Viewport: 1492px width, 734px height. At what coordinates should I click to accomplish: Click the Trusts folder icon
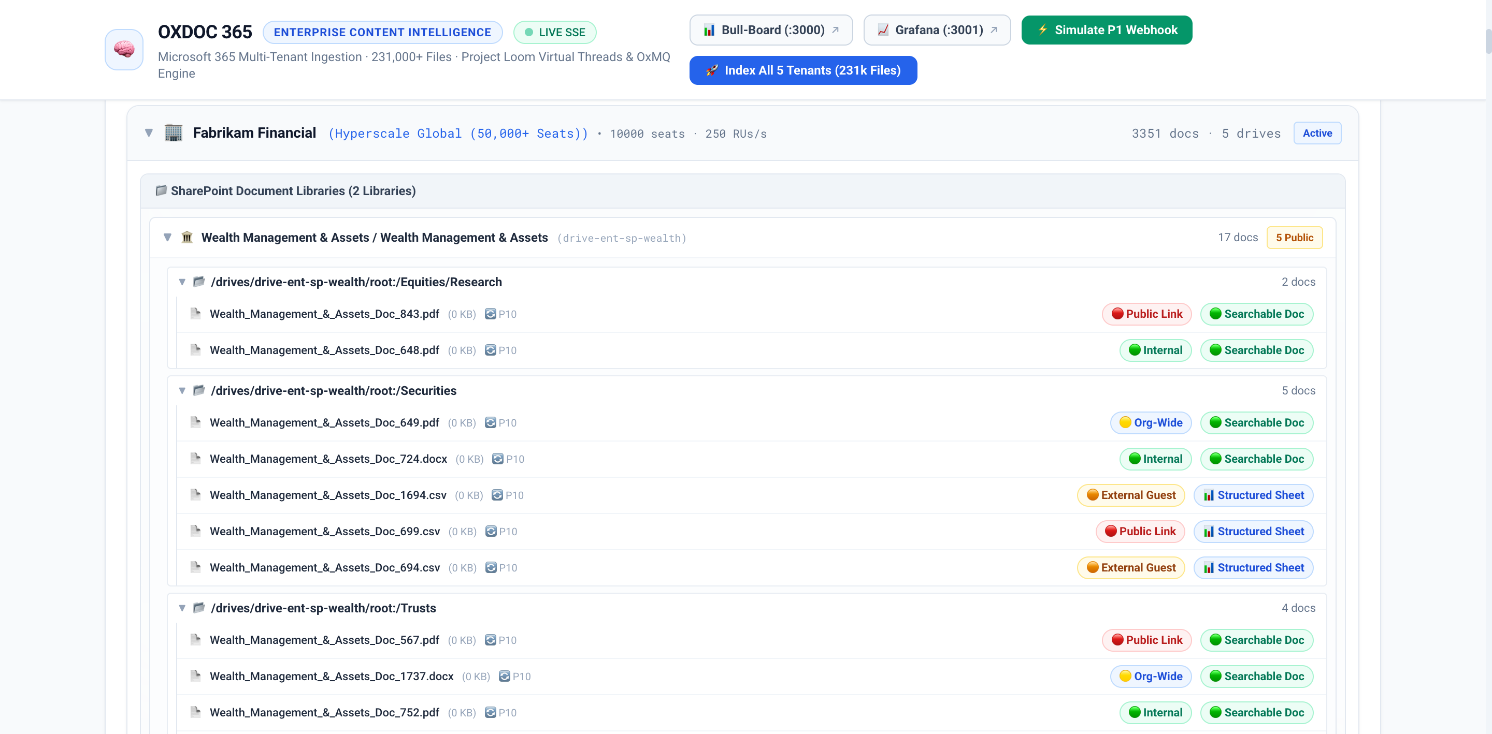tap(198, 608)
